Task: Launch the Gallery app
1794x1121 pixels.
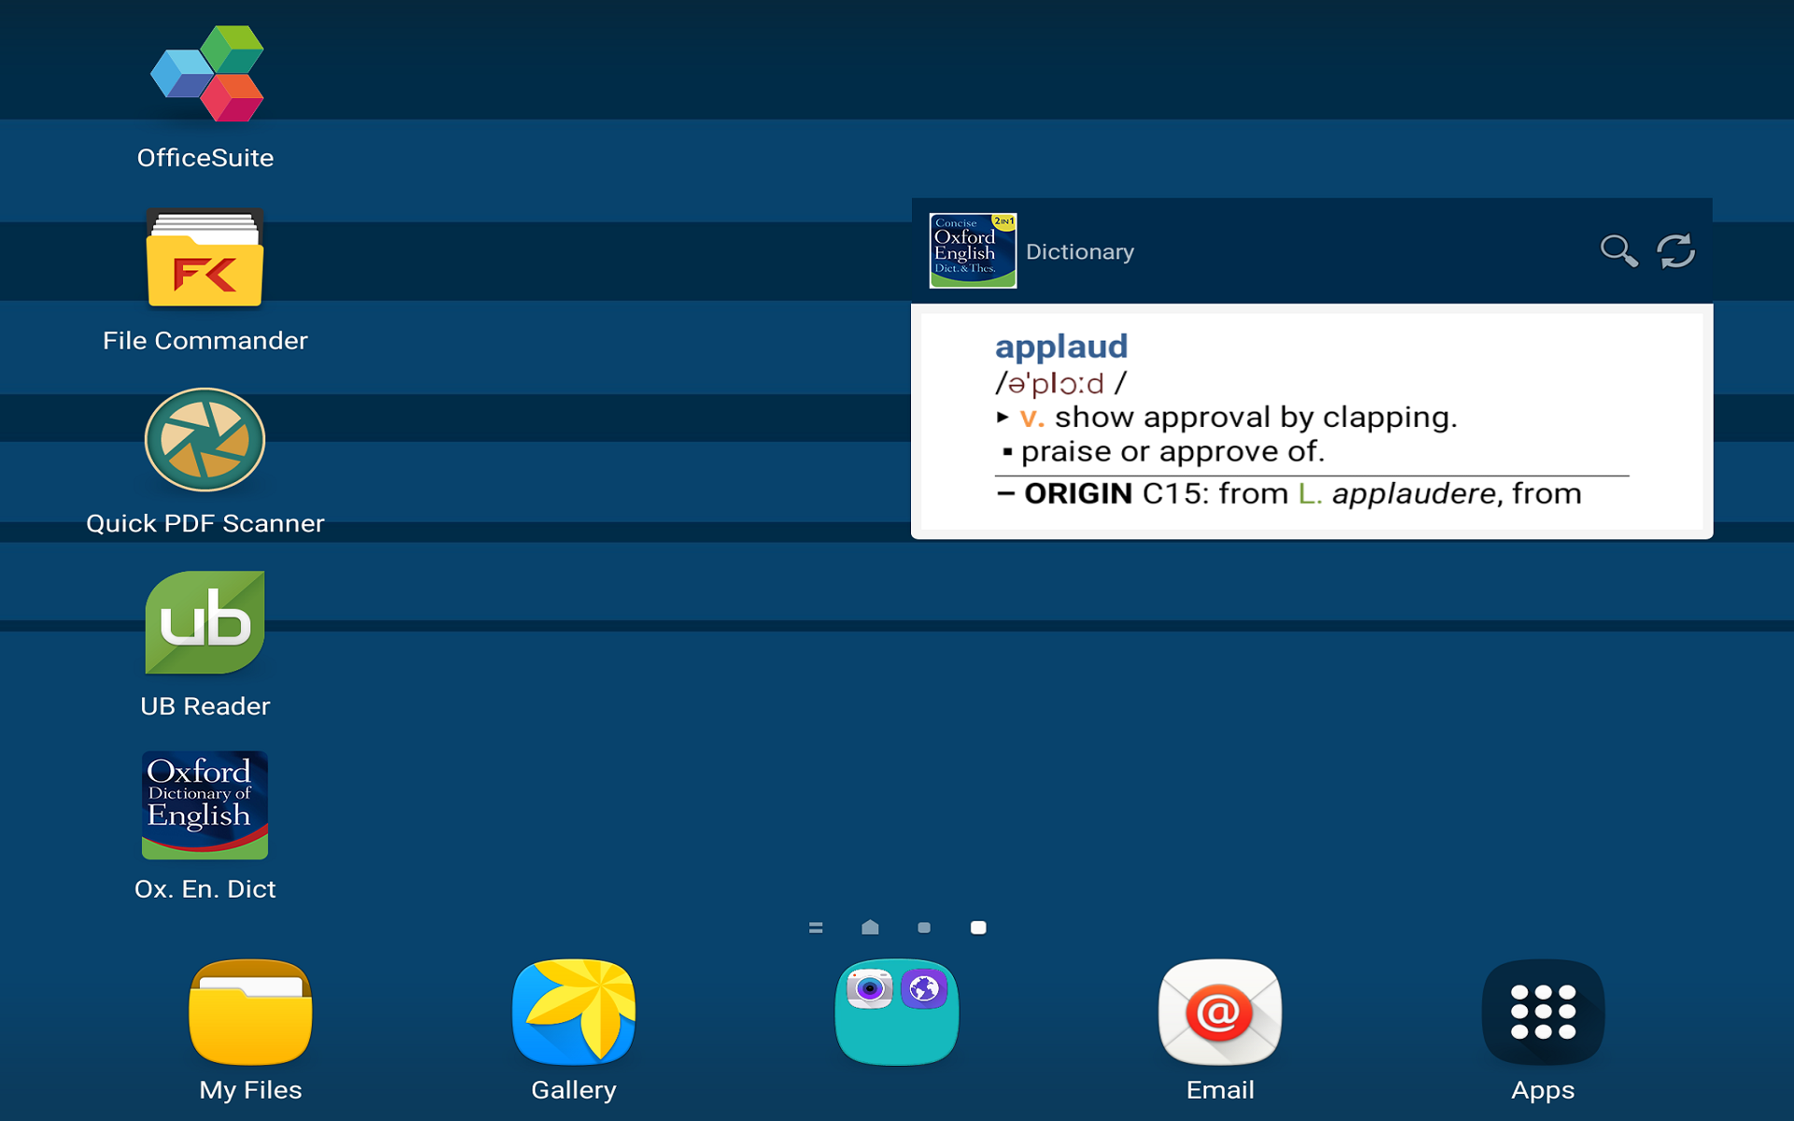Action: tap(573, 1014)
